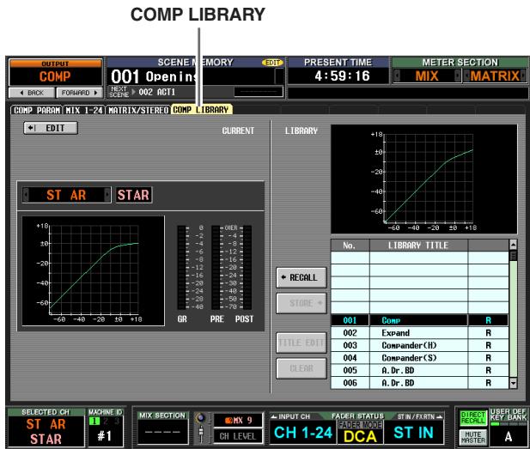530x449 pixels.
Task: Click the EDIT button with arrow
Action: (x=51, y=128)
